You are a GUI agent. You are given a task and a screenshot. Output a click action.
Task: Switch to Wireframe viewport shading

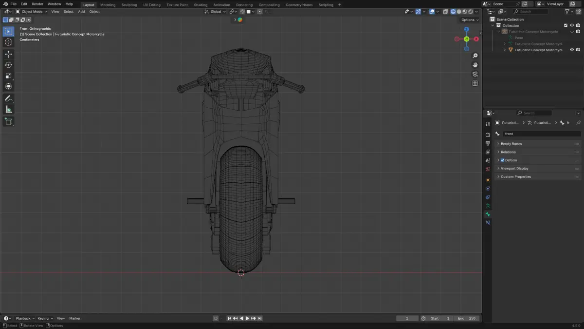point(453,12)
